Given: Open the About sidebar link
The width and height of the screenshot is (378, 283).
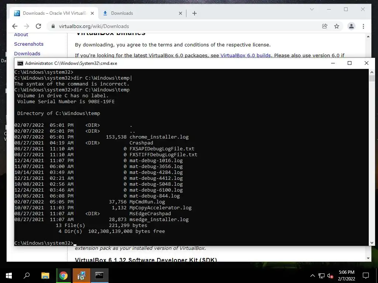Looking at the screenshot, I should click(21, 34).
